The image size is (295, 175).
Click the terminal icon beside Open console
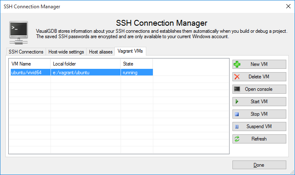pyautogui.click(x=237, y=89)
